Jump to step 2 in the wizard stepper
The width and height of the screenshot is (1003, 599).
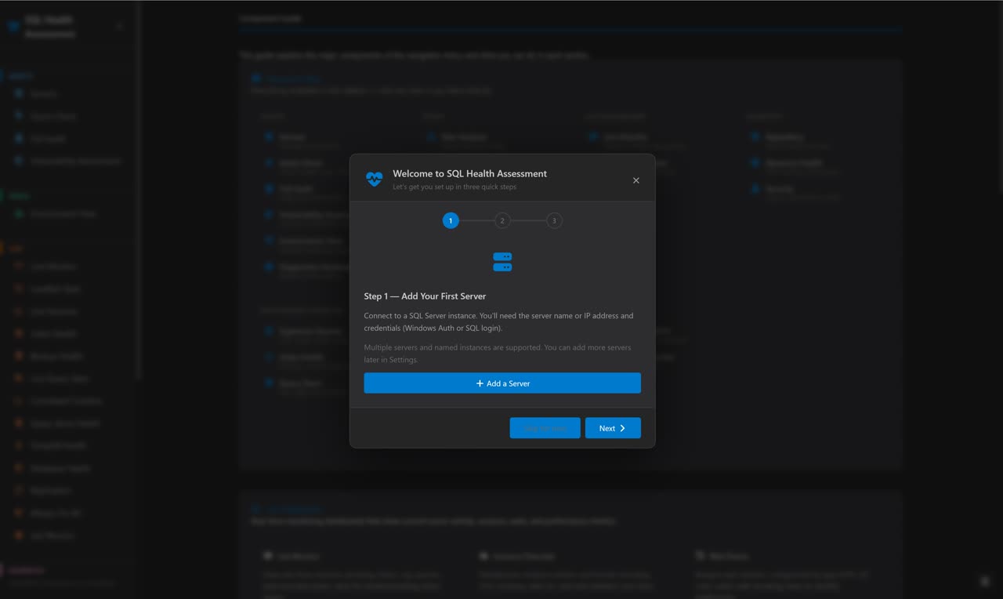(502, 220)
